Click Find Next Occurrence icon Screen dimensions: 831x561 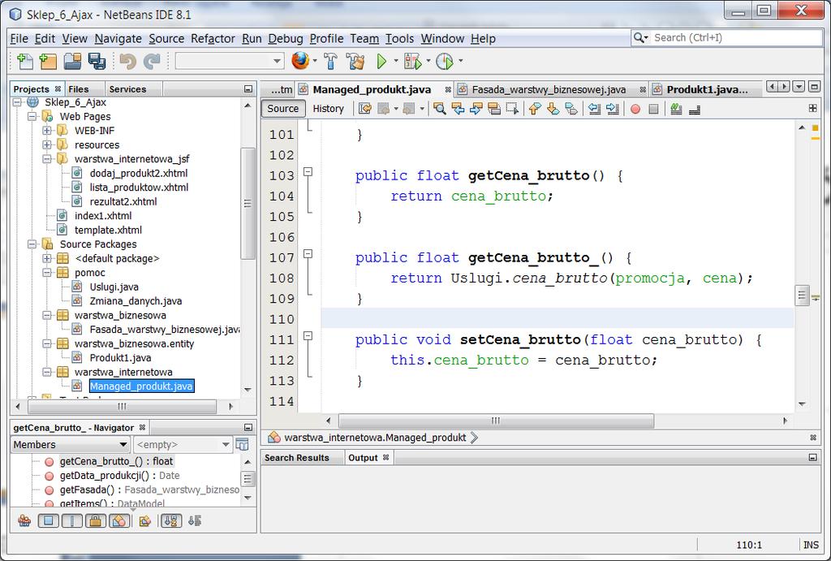pyautogui.click(x=476, y=109)
